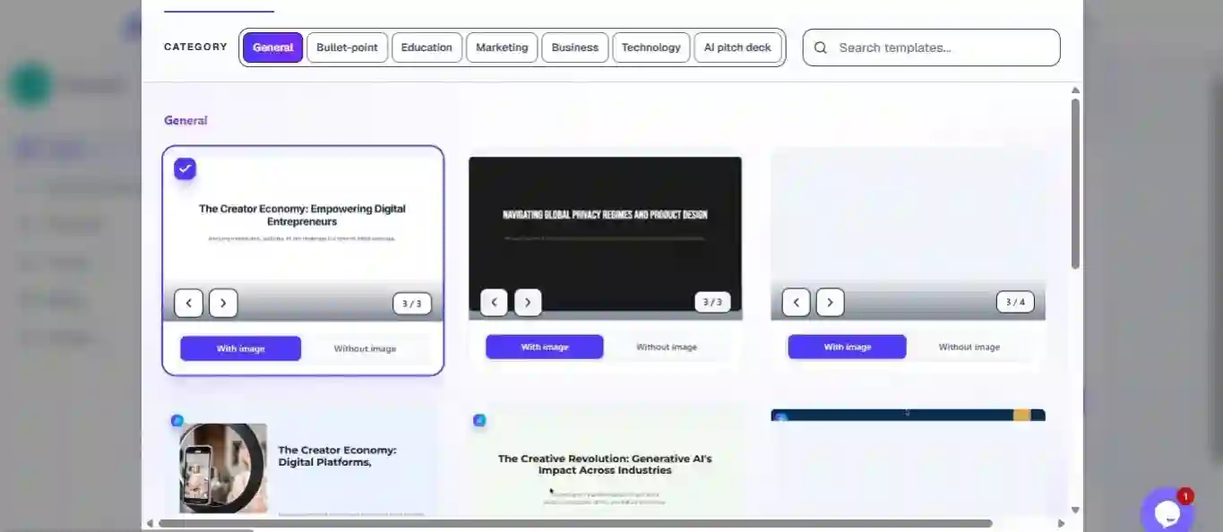The image size is (1223, 532).
Task: Choose With image for Creator Economy template
Action: pos(240,348)
